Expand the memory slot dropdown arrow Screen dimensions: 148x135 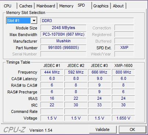click(x=34, y=21)
